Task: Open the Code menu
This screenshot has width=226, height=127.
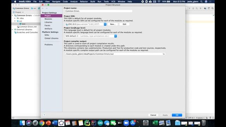Action: point(65,1)
